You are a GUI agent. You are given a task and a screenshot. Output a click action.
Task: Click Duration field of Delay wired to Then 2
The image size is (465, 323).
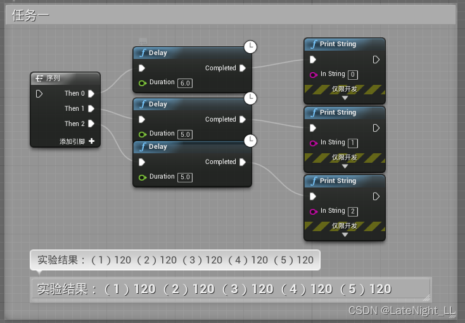click(185, 177)
